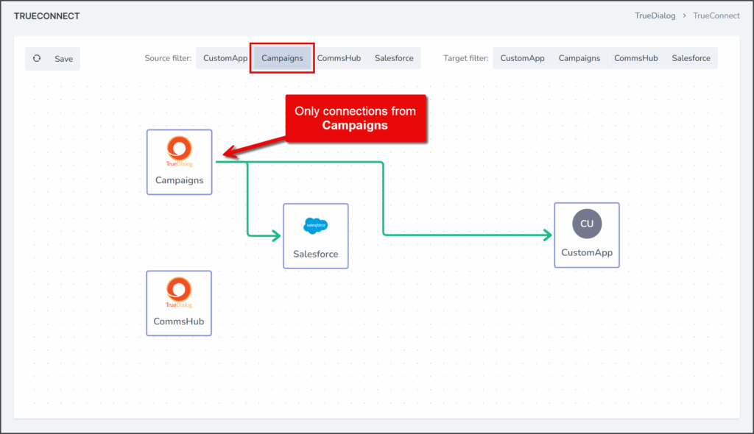Click the CU avatar on CustomApp node
The image size is (754, 434).
[587, 224]
